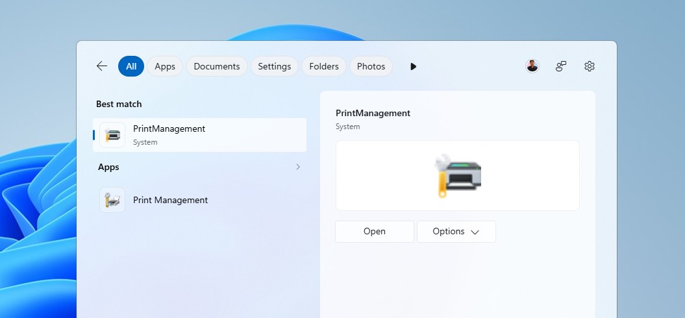Click the large printer icon in preview
Screen dimensions: 685x318
click(457, 176)
